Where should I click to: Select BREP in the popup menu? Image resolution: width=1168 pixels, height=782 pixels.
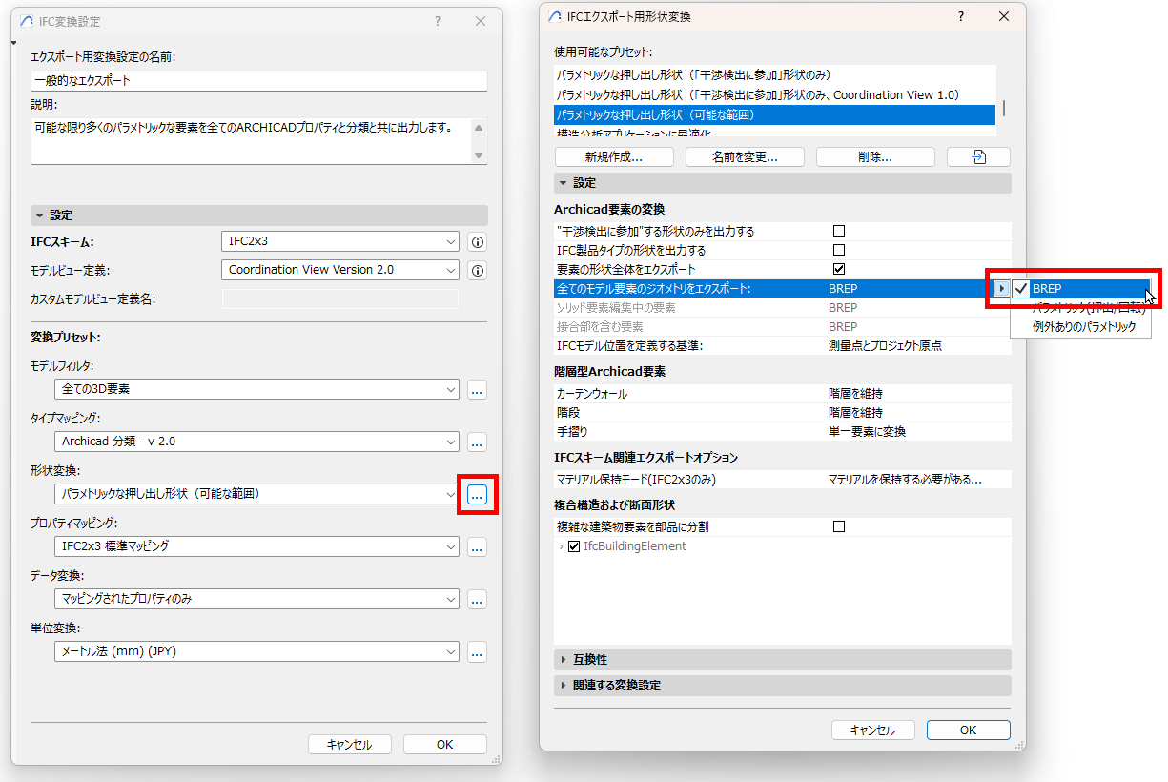(x=1081, y=289)
